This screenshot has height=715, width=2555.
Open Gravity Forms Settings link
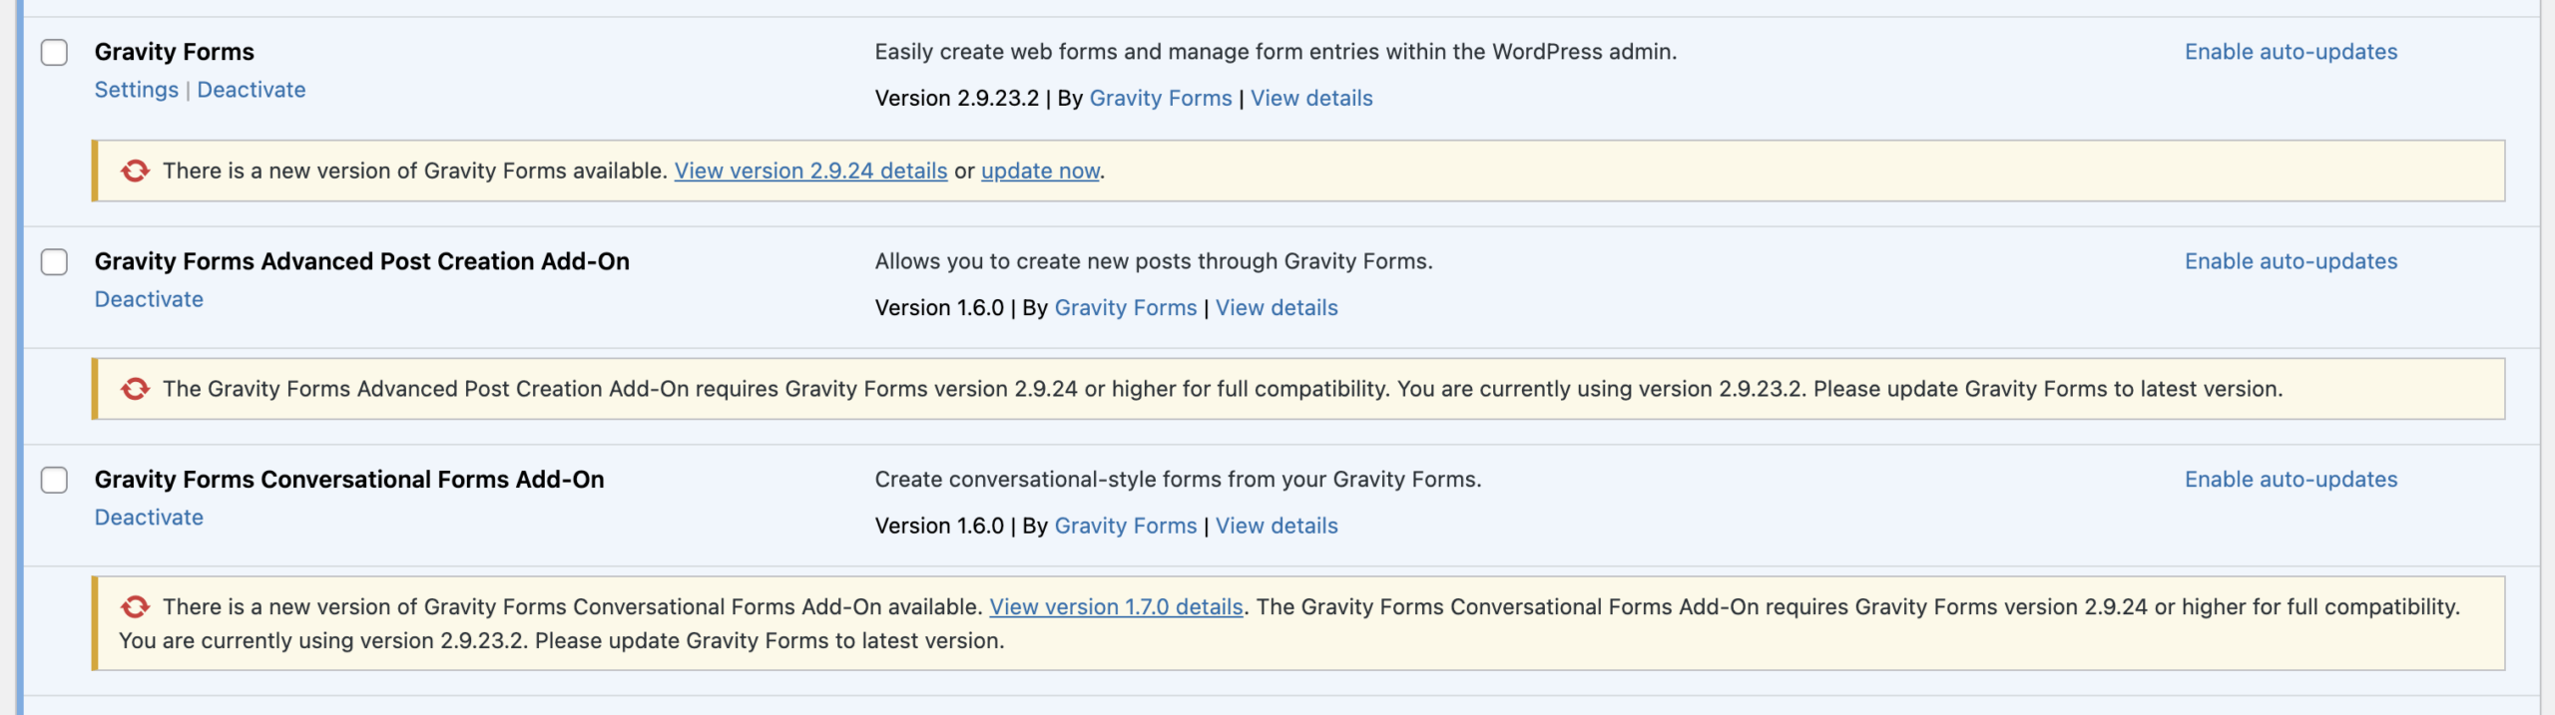click(136, 90)
